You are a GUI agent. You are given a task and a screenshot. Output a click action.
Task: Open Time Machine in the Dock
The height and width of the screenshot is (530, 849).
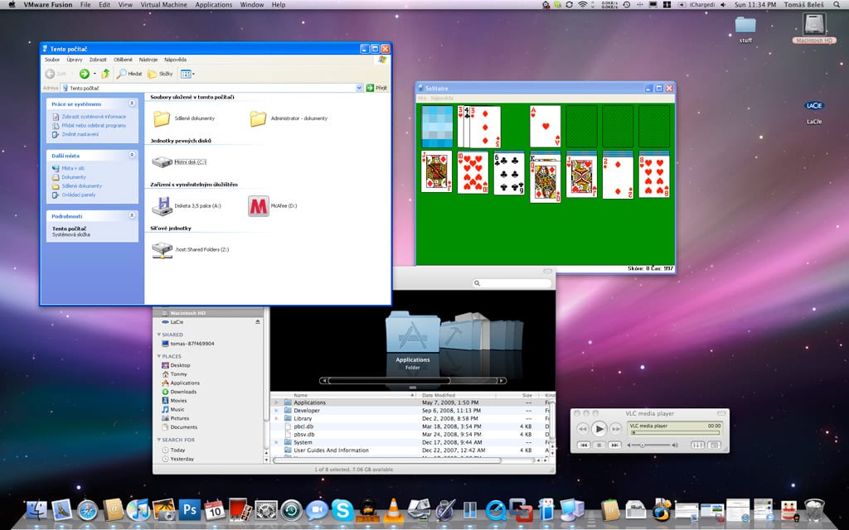coord(291,509)
